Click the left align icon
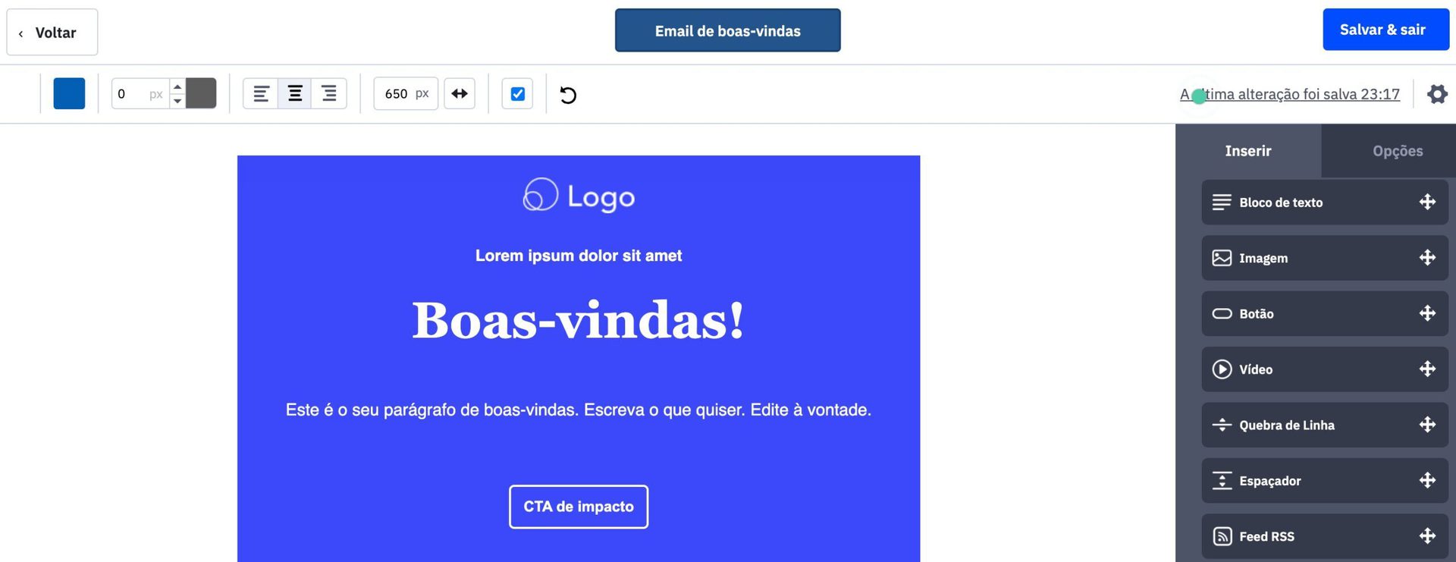Viewport: 1456px width, 562px height. point(261,94)
